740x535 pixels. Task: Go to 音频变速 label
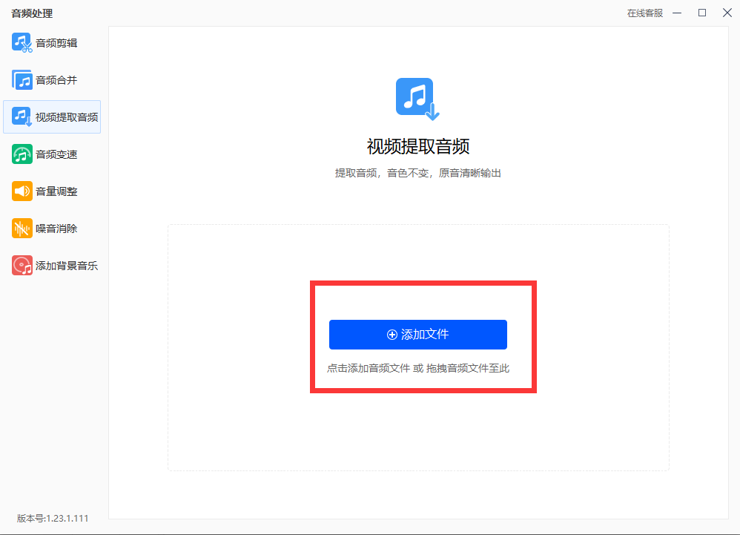(56, 154)
